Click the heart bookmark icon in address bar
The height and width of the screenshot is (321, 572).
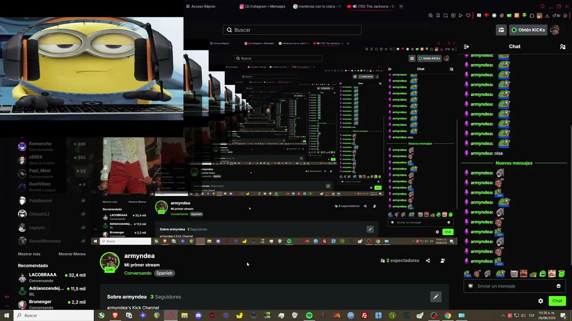(x=468, y=16)
